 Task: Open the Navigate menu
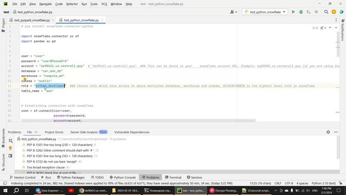click(x=45, y=4)
